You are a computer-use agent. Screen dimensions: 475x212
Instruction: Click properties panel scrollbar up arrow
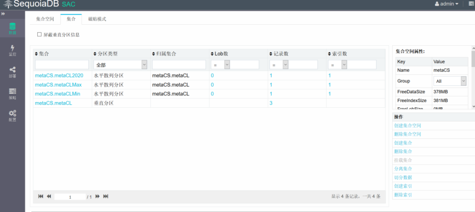click(x=474, y=48)
